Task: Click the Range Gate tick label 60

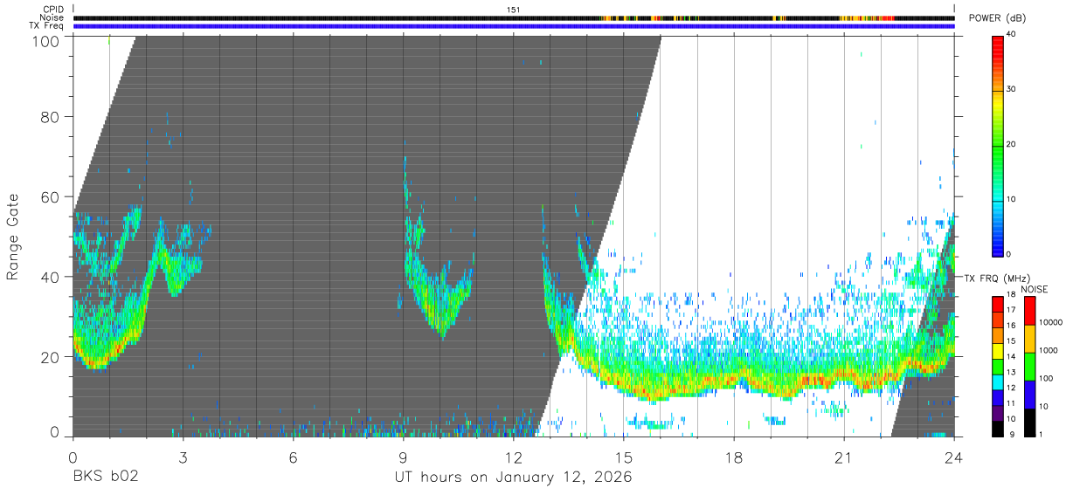Action: click(51, 197)
